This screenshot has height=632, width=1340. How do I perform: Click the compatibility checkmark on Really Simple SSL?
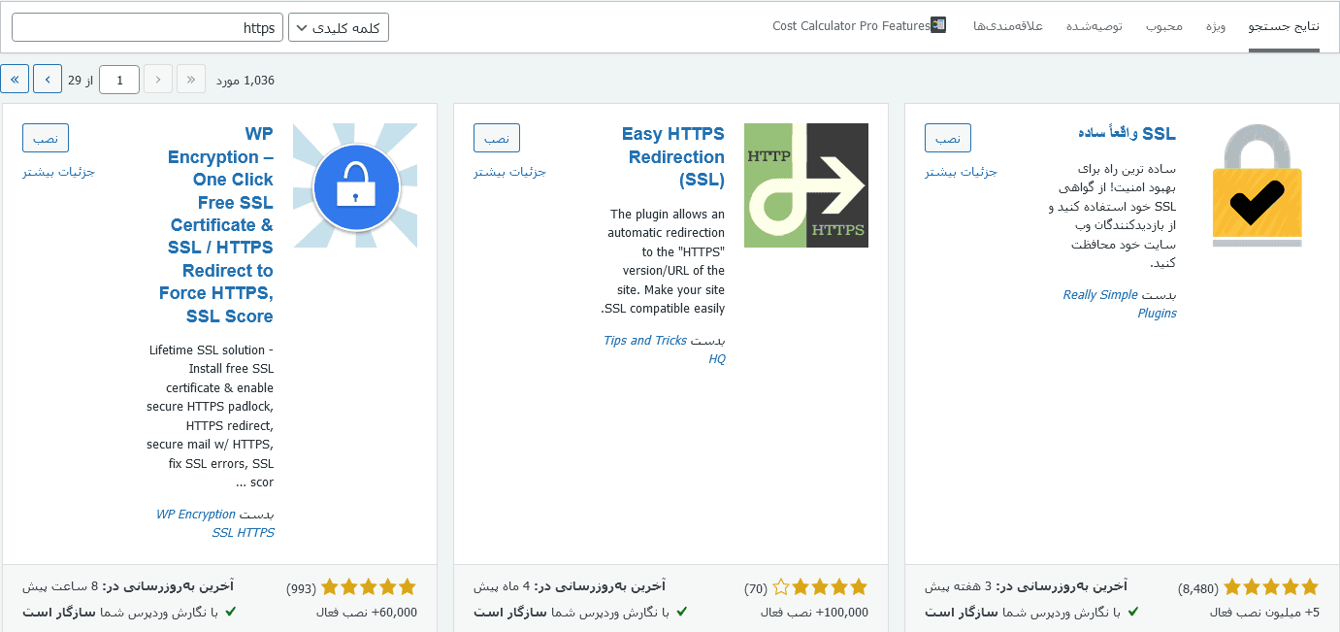tap(1133, 613)
